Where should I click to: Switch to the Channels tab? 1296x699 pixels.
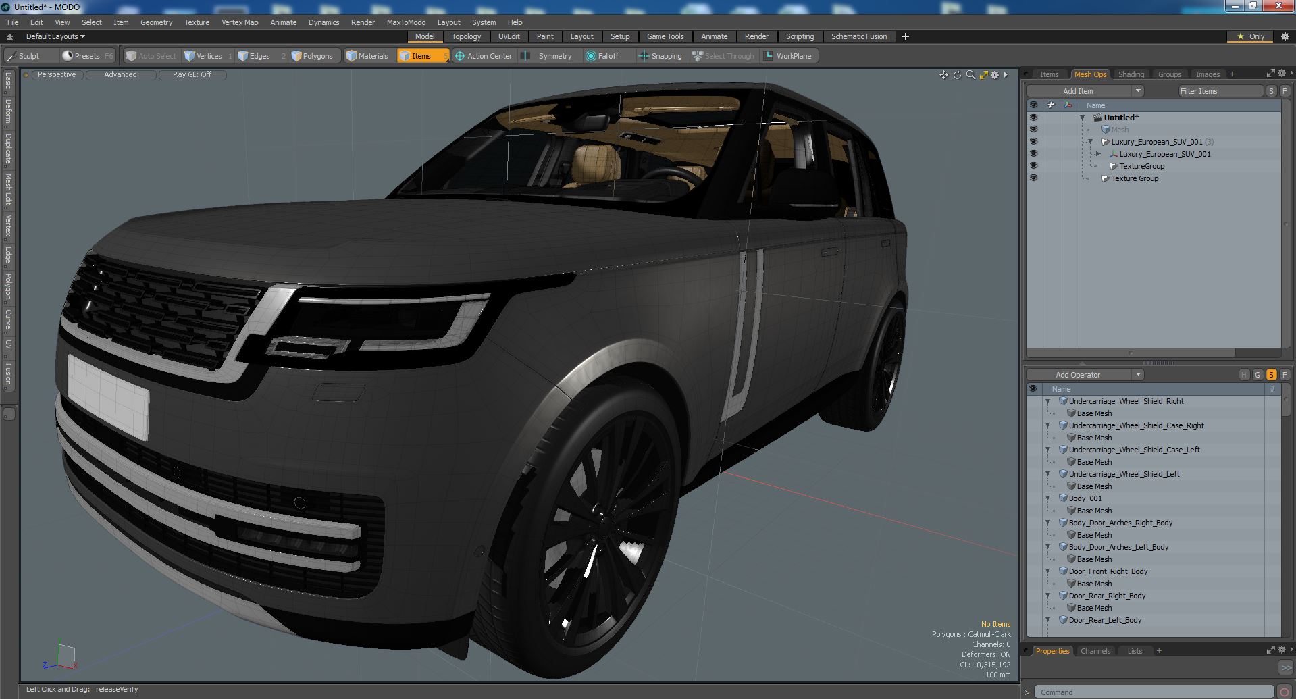1095,651
